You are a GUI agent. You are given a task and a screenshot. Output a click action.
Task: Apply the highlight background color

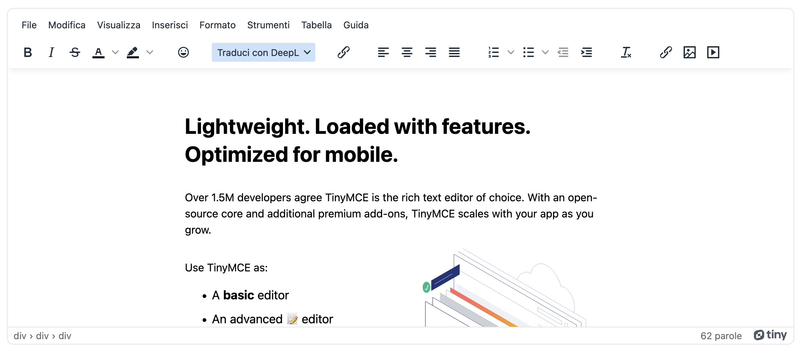(x=133, y=52)
